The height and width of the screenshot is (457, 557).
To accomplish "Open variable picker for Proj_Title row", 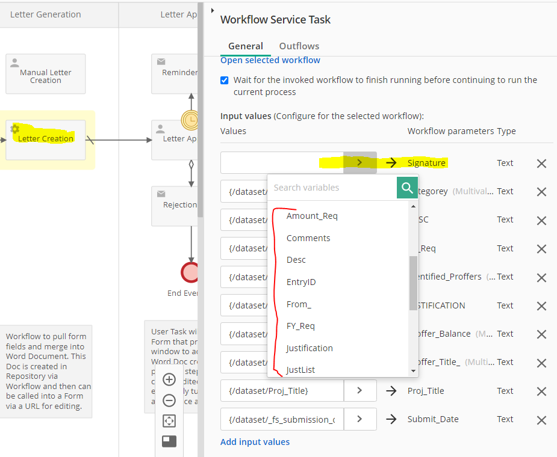I will click(359, 391).
